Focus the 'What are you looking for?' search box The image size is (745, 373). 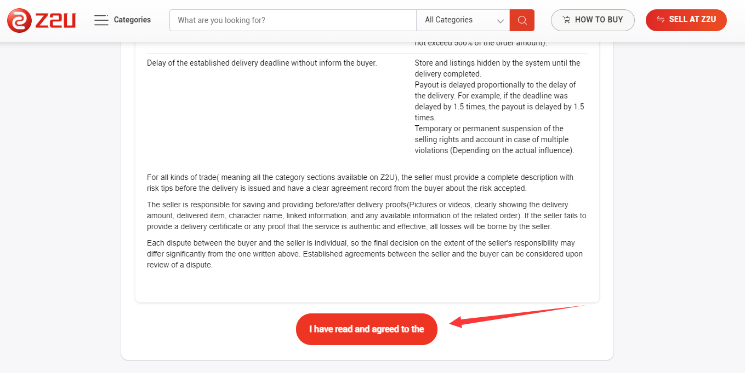point(293,20)
